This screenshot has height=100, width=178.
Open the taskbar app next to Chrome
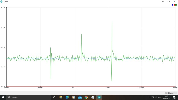tap(93, 97)
